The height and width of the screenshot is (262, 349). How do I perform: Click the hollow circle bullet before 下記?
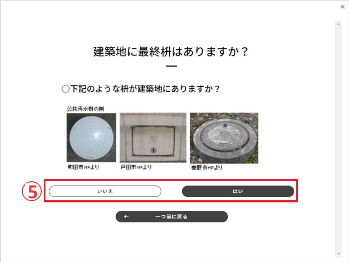click(x=65, y=89)
